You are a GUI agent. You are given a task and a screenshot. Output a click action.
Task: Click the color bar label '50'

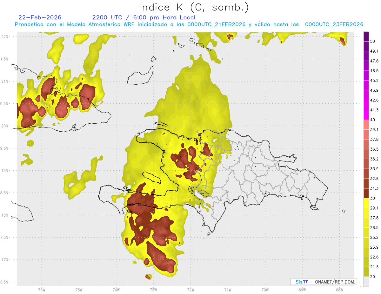(x=373, y=42)
